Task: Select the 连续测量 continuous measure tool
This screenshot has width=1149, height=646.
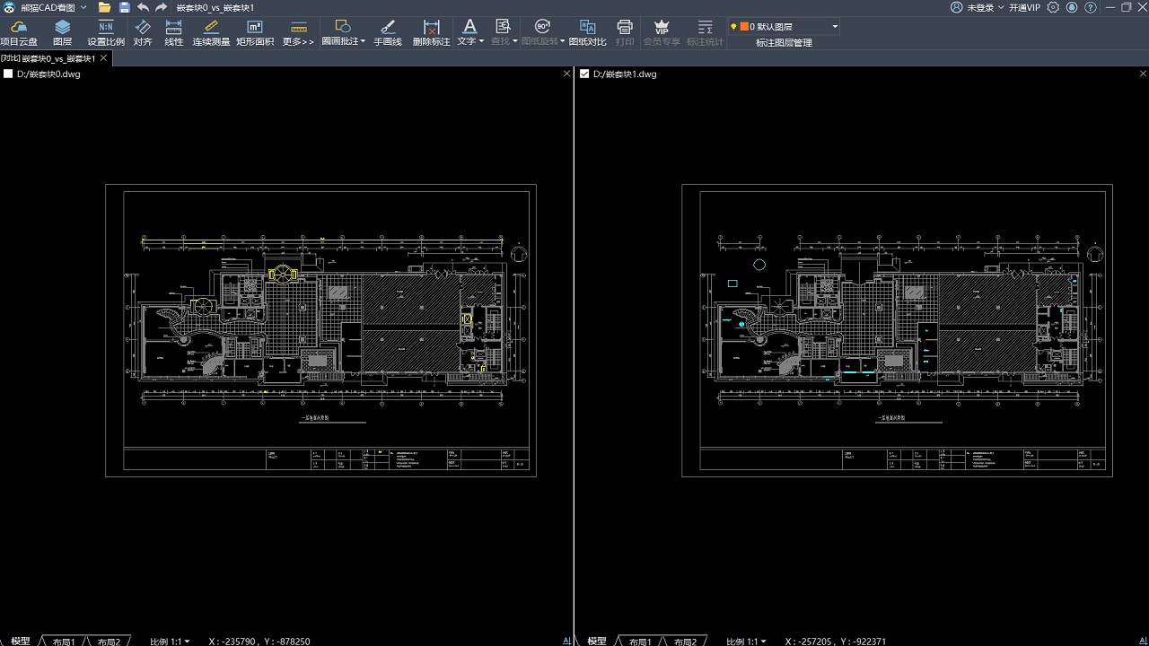Action: (x=211, y=33)
